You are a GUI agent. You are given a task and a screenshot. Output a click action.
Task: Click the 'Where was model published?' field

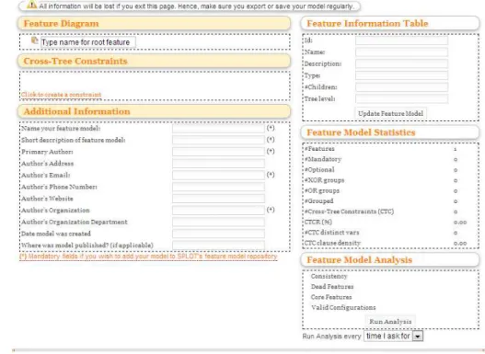point(218,246)
